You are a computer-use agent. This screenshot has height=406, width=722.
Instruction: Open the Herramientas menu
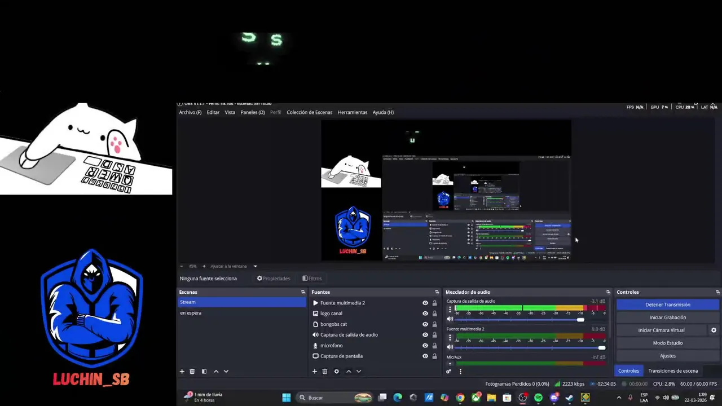353,112
